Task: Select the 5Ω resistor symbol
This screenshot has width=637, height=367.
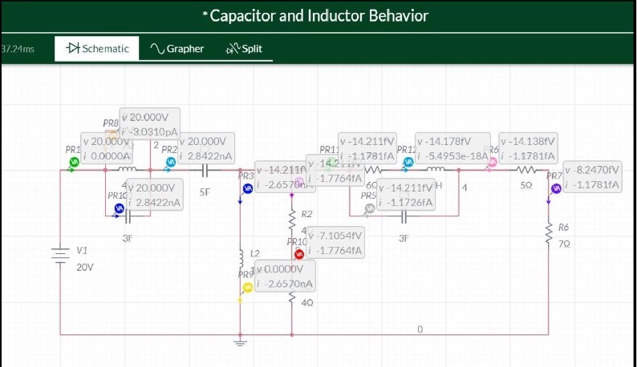Action: point(526,170)
